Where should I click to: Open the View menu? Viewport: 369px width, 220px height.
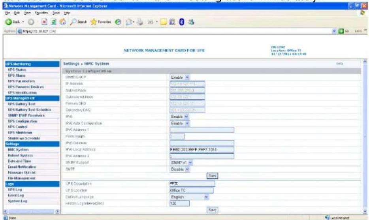pos(27,13)
